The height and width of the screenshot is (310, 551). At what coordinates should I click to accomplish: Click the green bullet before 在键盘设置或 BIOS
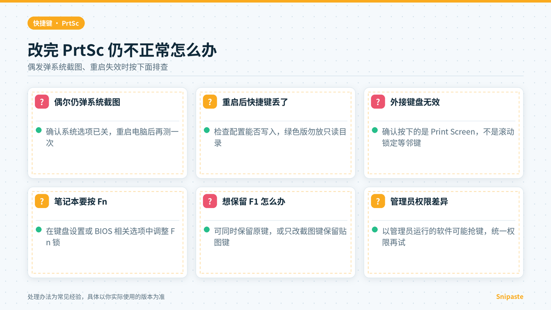pyautogui.click(x=39, y=230)
